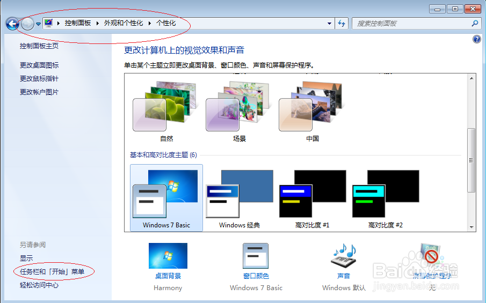
Task: Open address bar history dropdown arrow
Action: point(329,24)
